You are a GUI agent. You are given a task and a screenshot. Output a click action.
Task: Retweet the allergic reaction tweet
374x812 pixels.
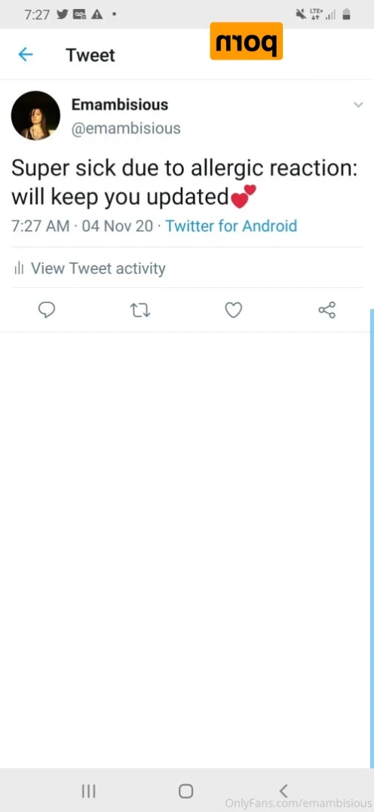coord(139,310)
